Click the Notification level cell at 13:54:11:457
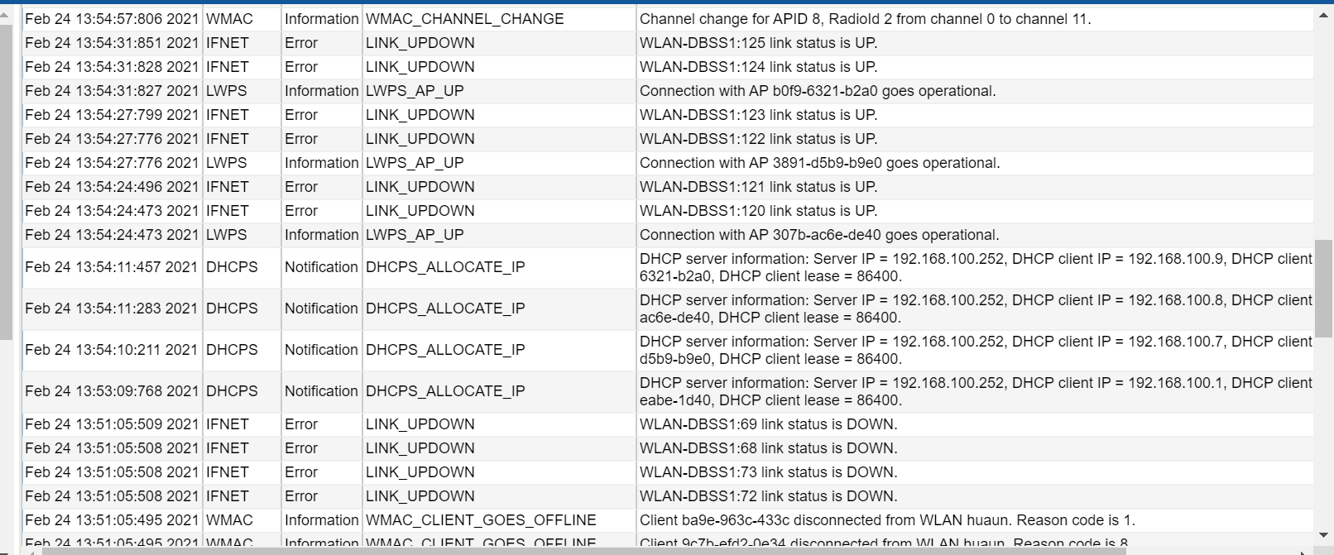Screen dimensions: 1334x555 point(321,267)
